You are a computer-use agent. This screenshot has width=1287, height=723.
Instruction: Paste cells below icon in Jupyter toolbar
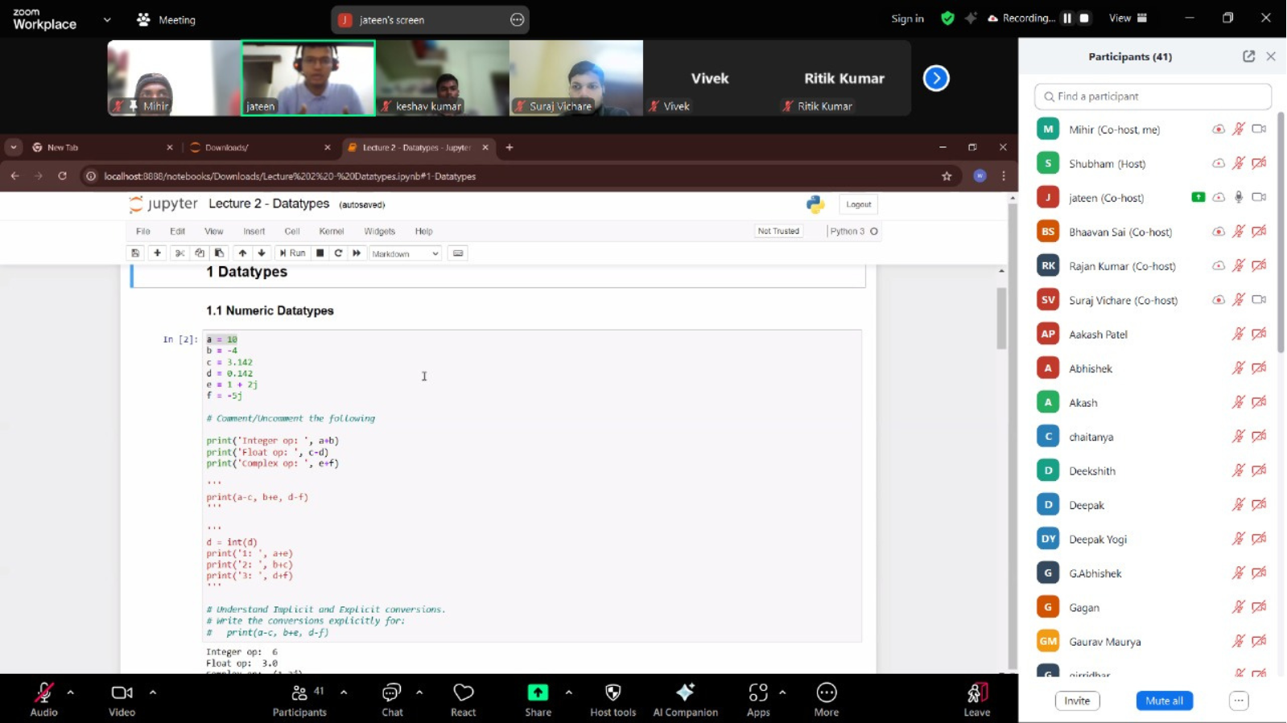point(219,253)
